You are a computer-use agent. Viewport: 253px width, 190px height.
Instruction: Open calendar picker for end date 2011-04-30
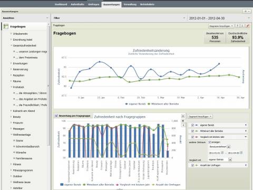241,153
